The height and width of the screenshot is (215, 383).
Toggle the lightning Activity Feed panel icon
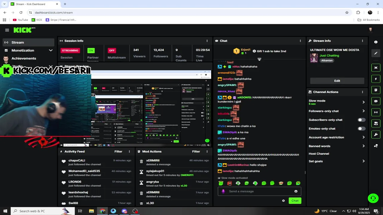pyautogui.click(x=376, y=79)
